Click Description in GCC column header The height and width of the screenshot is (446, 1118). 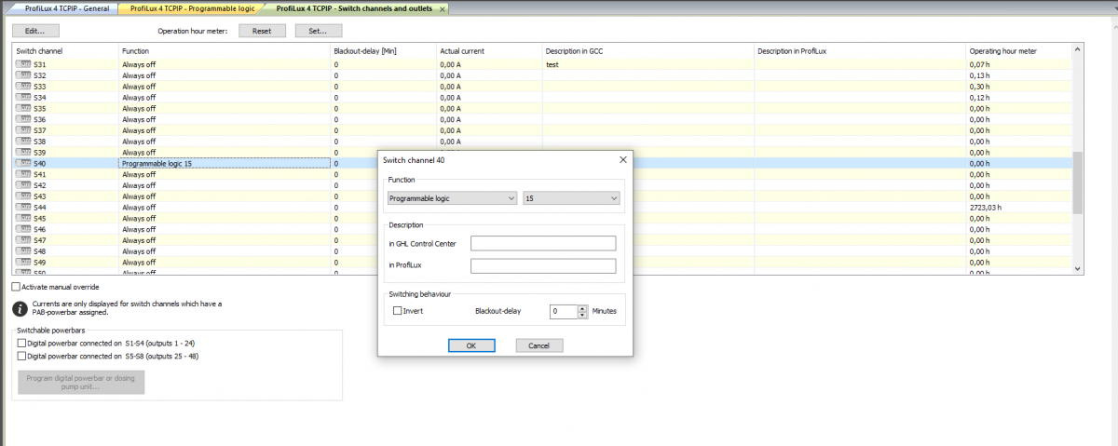[x=649, y=50]
